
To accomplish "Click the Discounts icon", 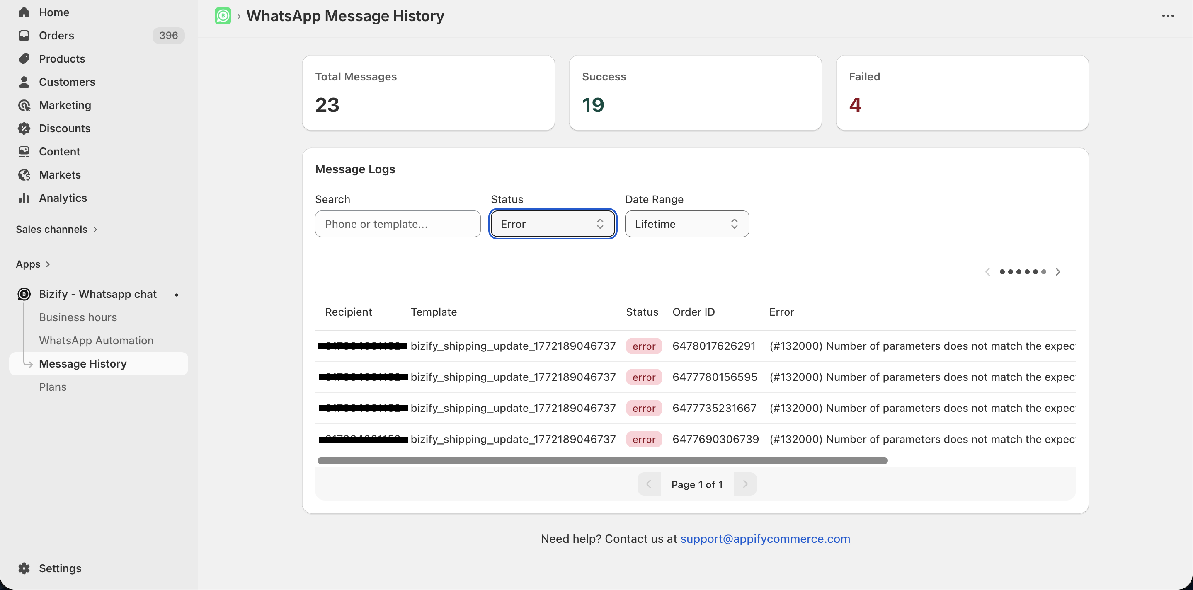I will click(x=24, y=128).
